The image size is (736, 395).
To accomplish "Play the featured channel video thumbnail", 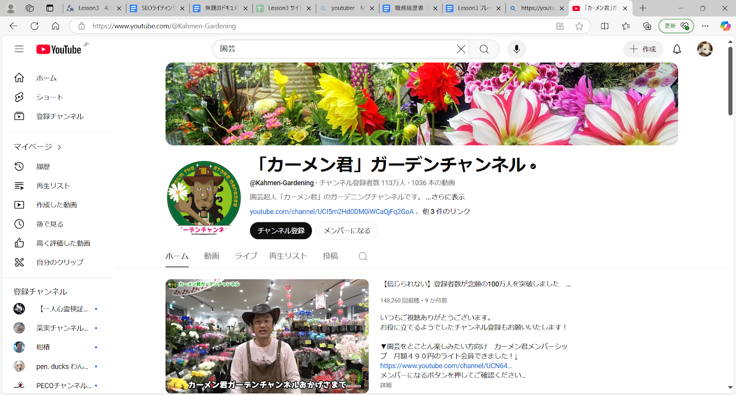I will (267, 336).
